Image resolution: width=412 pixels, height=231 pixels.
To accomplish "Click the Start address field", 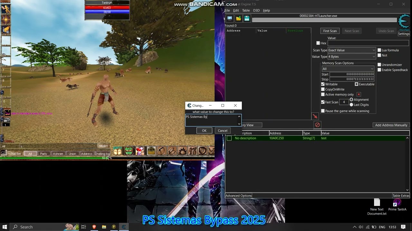I will pos(352,74).
